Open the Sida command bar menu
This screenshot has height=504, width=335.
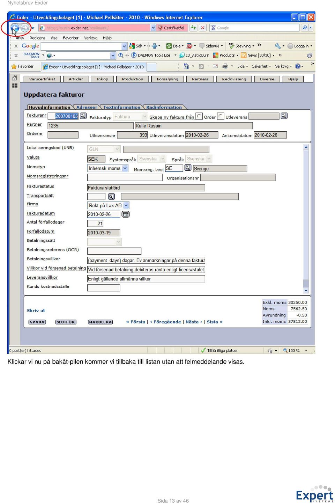pos(243,66)
